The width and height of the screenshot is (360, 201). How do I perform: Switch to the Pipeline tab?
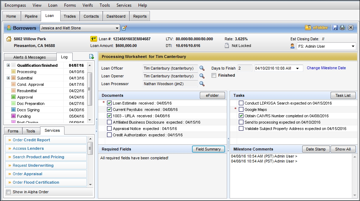pos(31,16)
